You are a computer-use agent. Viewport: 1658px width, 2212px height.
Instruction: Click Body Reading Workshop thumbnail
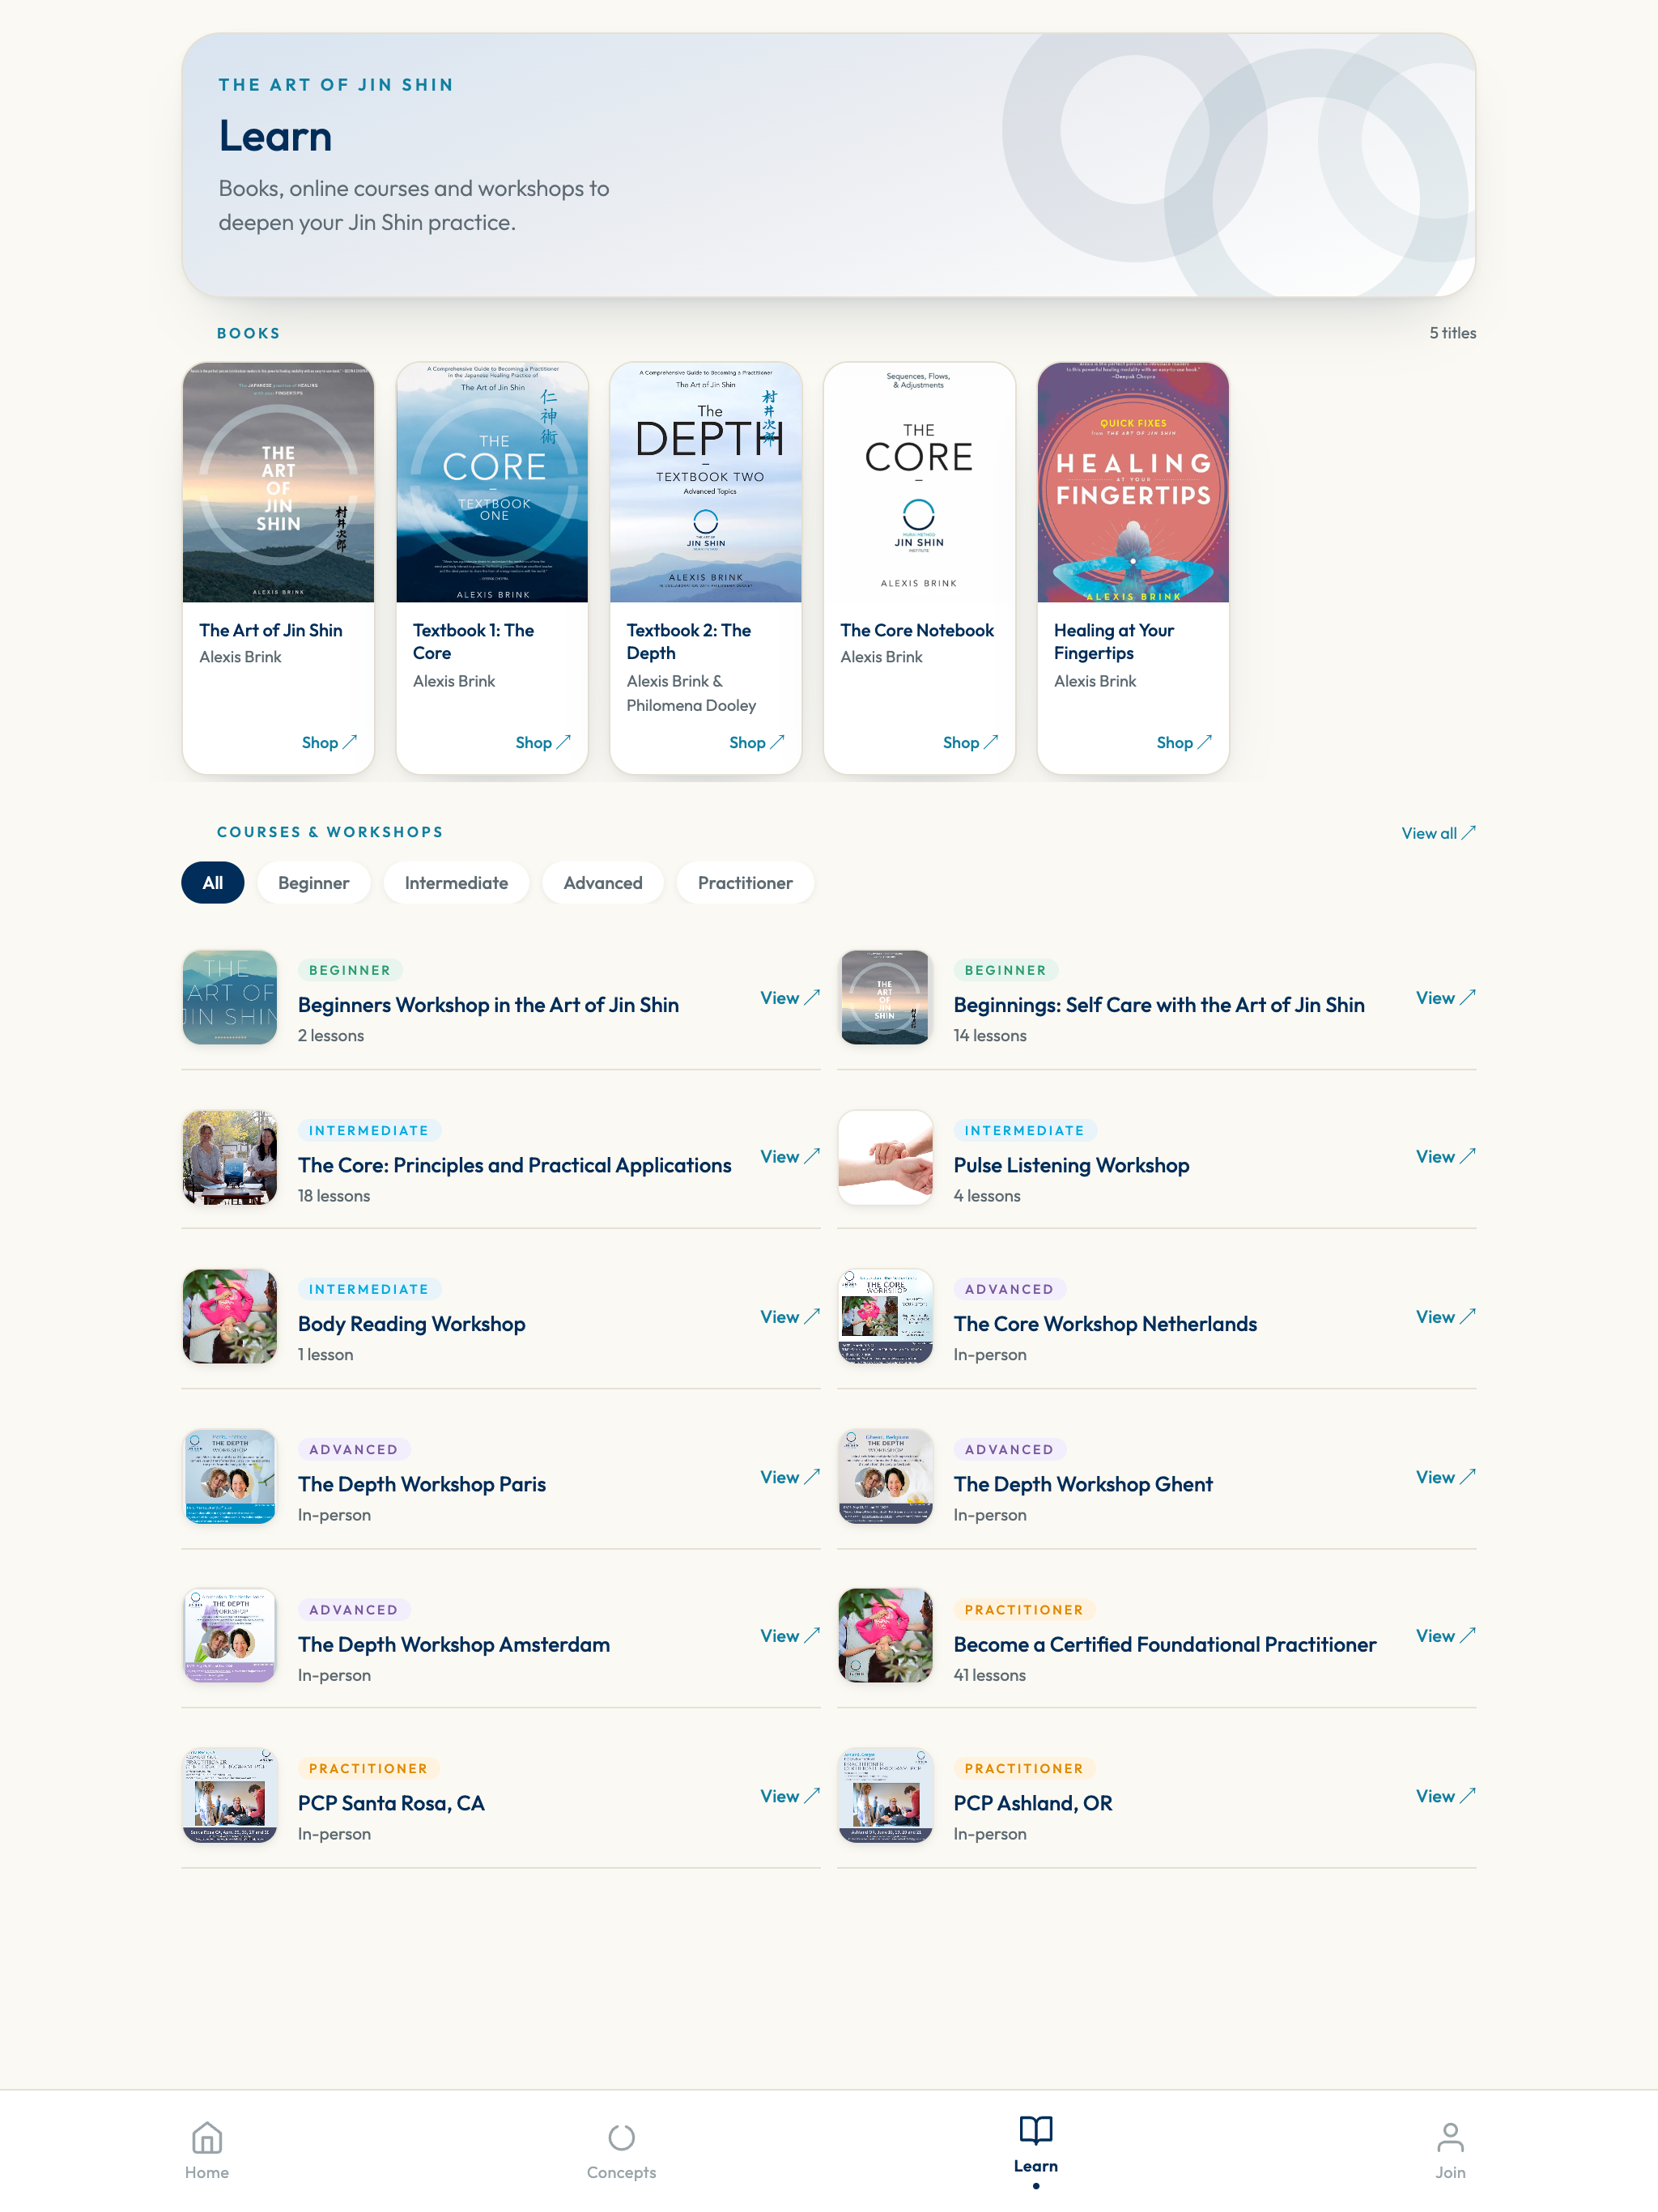pyautogui.click(x=230, y=1316)
